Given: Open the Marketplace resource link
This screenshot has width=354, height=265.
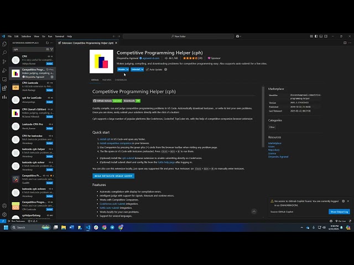Looking at the screenshot, I should (x=274, y=143).
